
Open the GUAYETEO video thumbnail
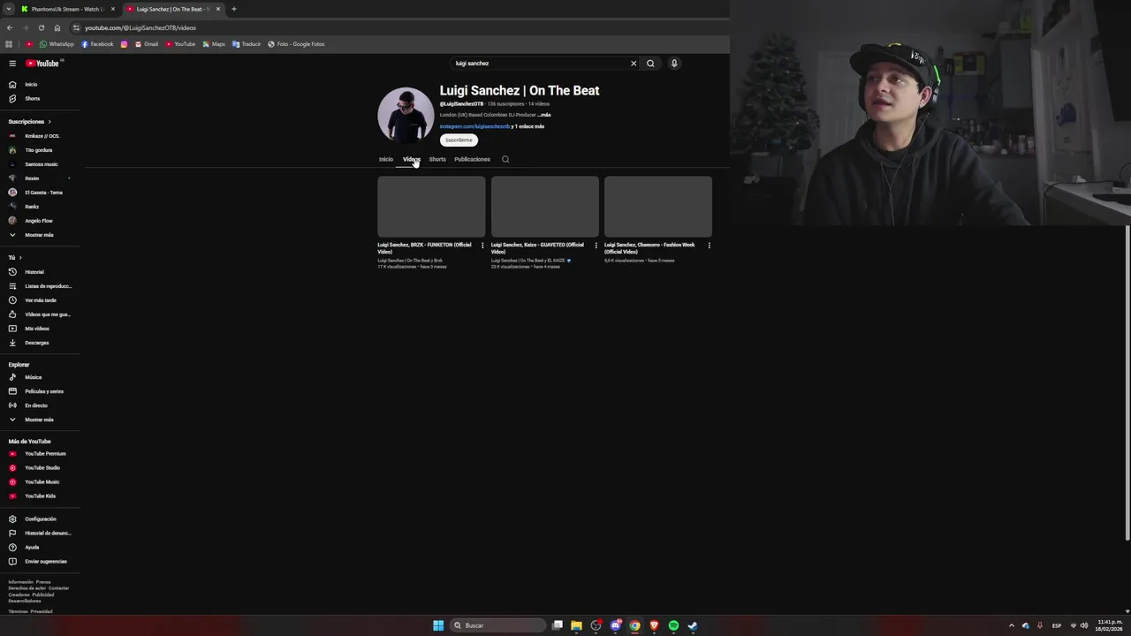pyautogui.click(x=545, y=207)
